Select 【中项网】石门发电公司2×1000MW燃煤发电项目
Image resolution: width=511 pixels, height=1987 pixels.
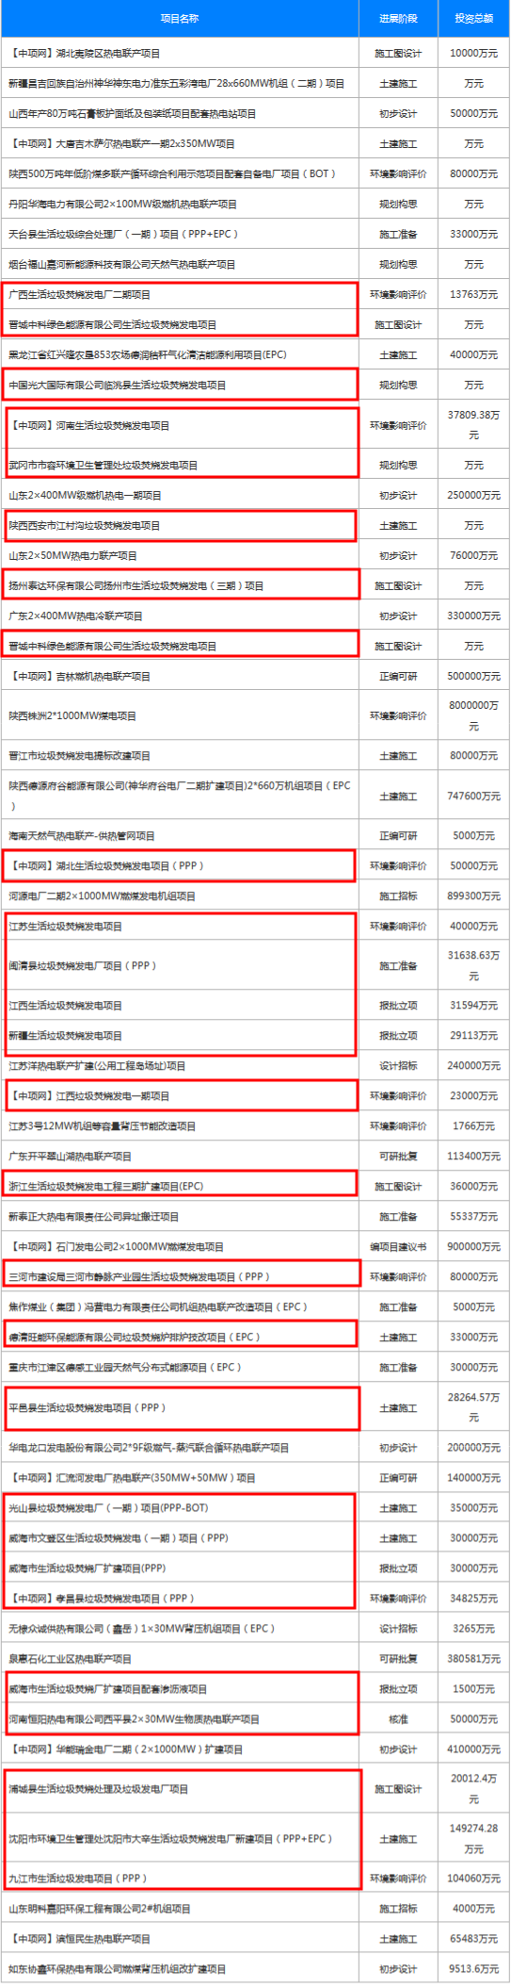pyautogui.click(x=116, y=1247)
